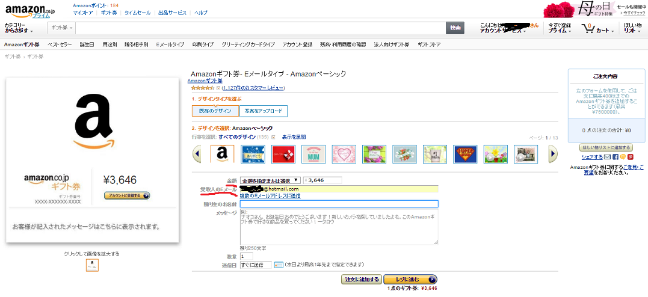Click the 出品サービス top link
The height and width of the screenshot is (297, 648).
click(172, 13)
